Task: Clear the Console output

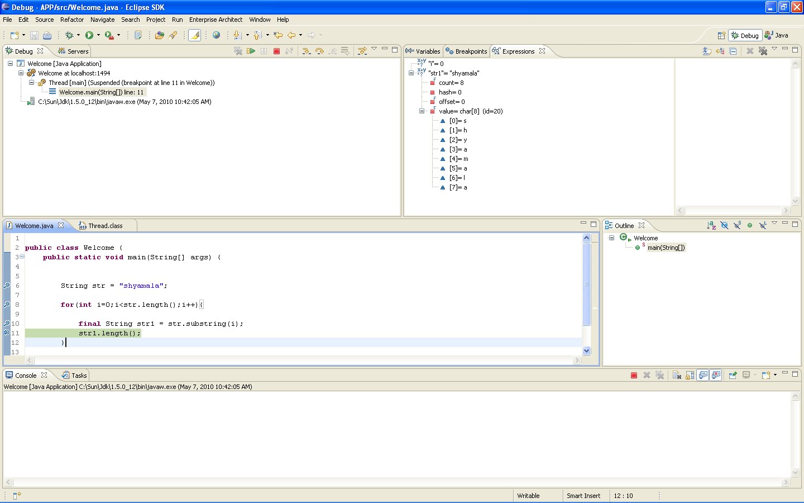Action: (677, 375)
